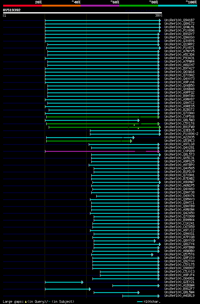Click the cyan arrowhead of Q8VYX9 alignment
Viewport: 200px width, 304px height.
(155, 241)
